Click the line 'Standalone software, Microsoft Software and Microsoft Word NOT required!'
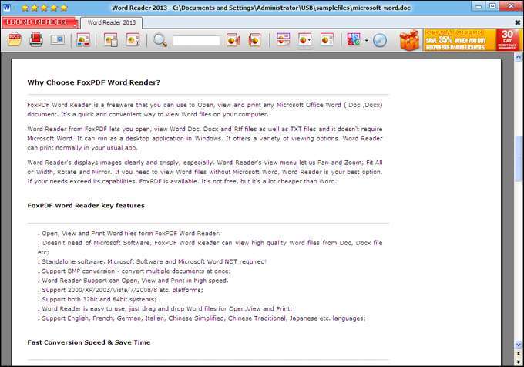Screen dimensions: 524x367 pyautogui.click(x=153, y=261)
